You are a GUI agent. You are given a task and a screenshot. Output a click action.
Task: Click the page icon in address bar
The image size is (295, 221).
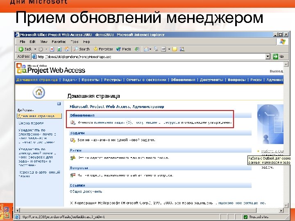pos(34,56)
